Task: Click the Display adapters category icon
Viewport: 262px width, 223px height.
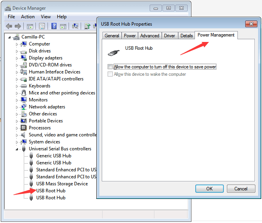Action: coord(23,58)
